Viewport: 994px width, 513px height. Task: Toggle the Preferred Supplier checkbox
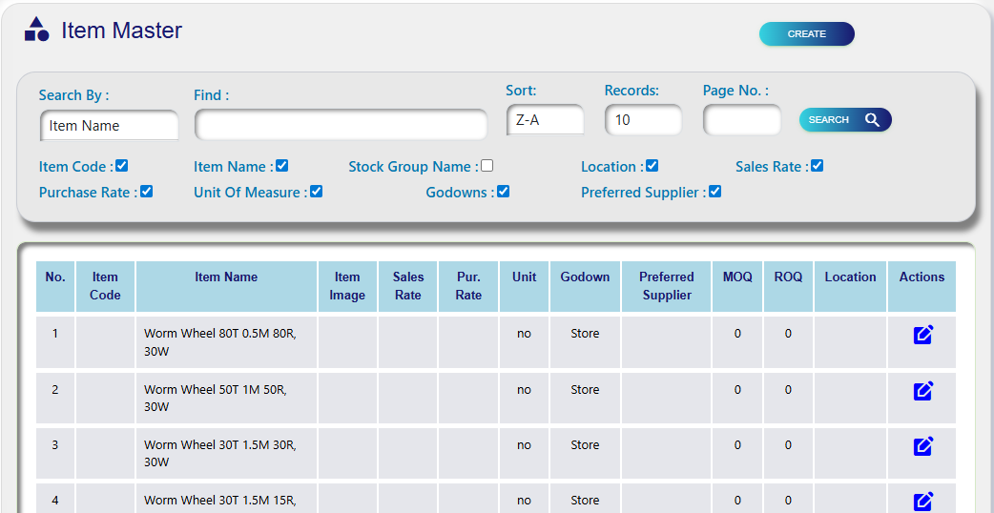(714, 192)
